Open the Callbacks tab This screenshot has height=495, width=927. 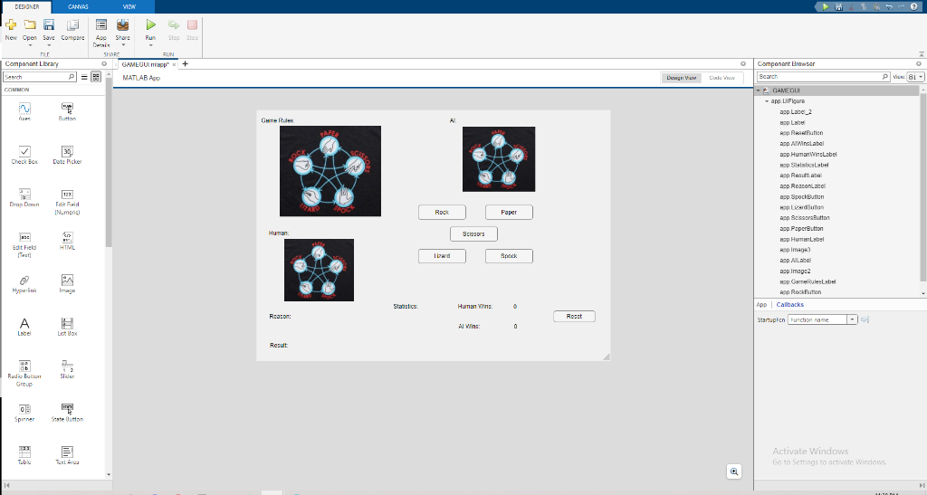tap(789, 305)
